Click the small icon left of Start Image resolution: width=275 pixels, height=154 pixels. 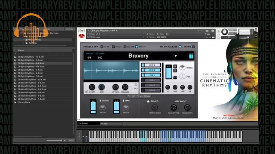[86, 92]
